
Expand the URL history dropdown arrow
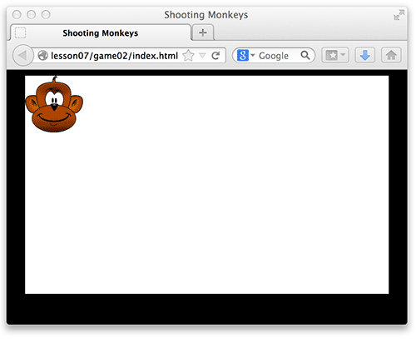click(203, 56)
